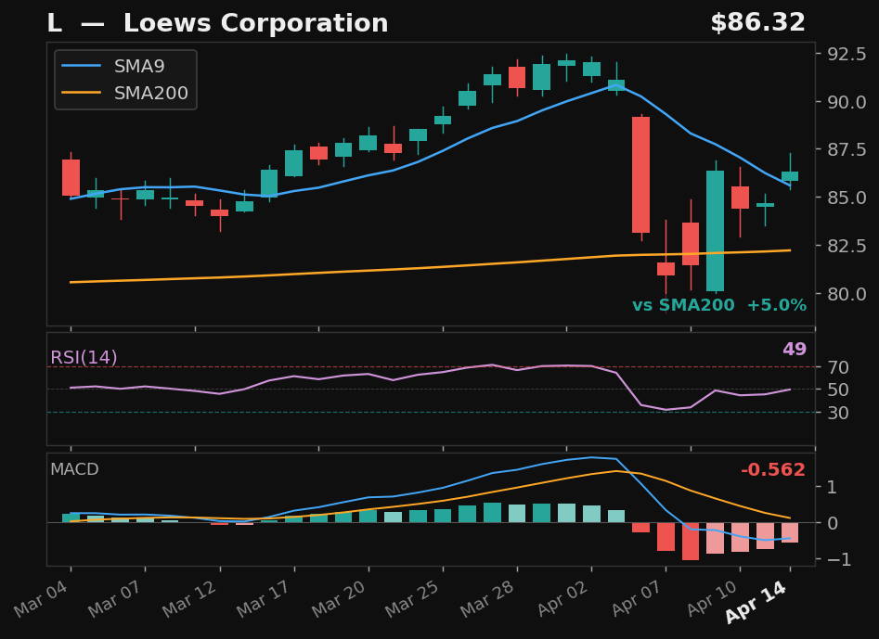Click the "85.0" price axis label
The height and width of the screenshot is (639, 879).
click(847, 198)
